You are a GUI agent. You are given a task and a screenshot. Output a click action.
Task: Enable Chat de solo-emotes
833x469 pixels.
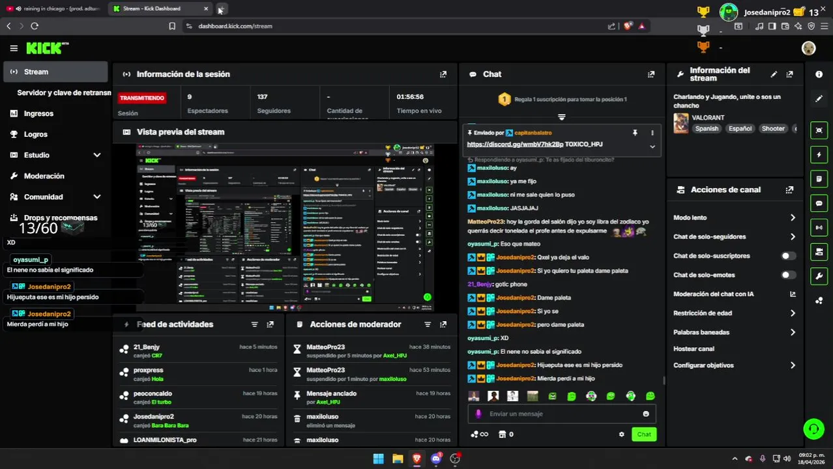[x=789, y=275]
